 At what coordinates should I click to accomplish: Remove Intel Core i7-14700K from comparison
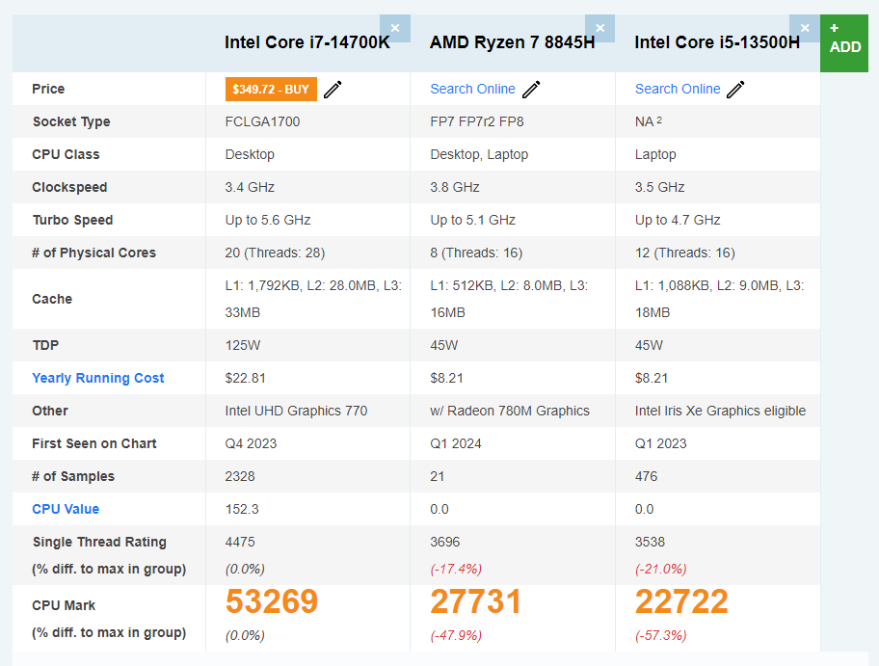tap(395, 28)
